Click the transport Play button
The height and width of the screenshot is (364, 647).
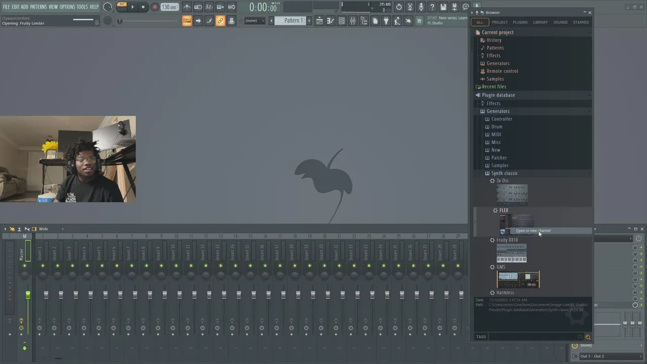(x=132, y=7)
